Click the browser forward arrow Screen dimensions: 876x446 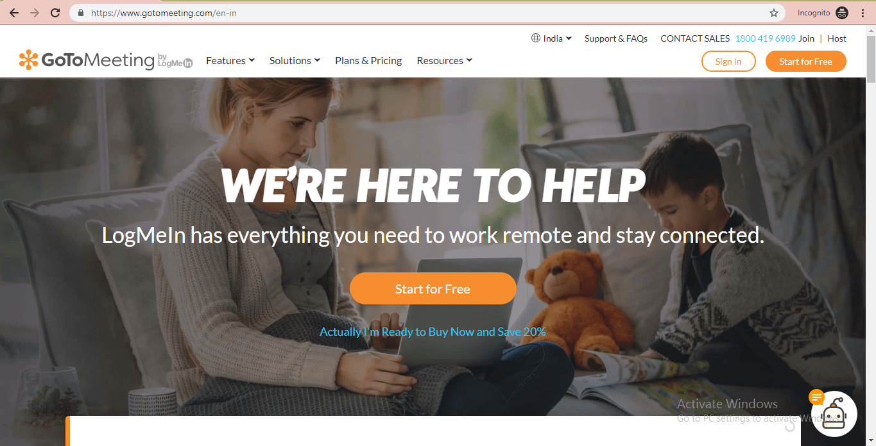pos(35,13)
